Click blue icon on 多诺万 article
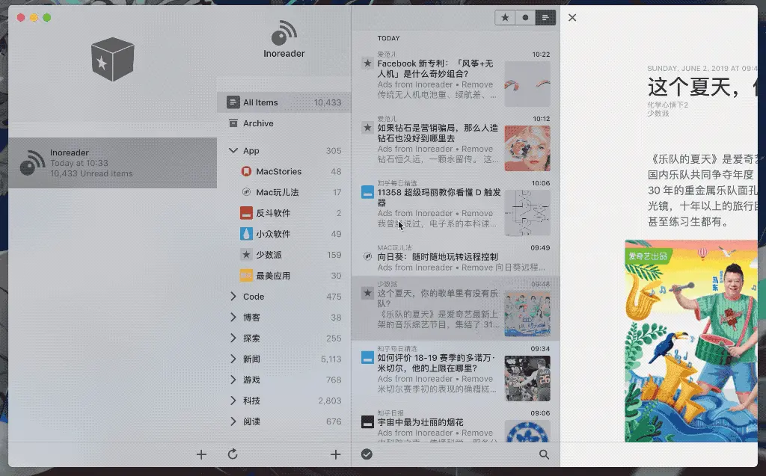766x476 pixels. [367, 357]
